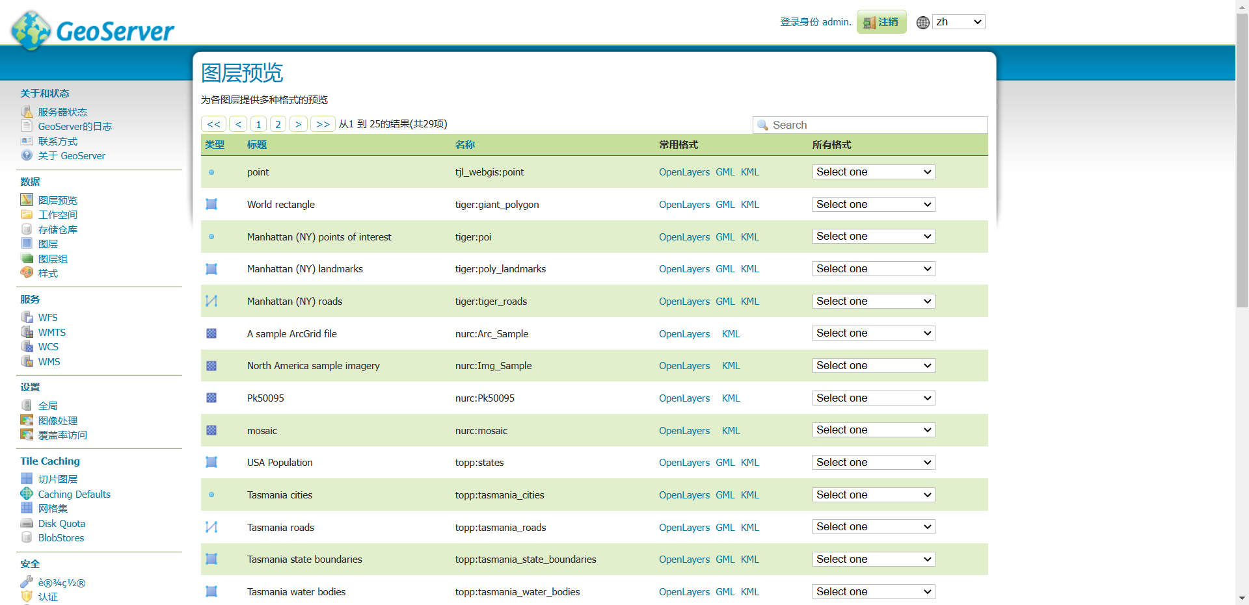Click the security settings wrench icon
Viewport: 1249px width, 605px height.
click(27, 582)
